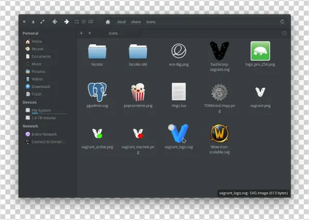Click Connect to Server in sidebar
This screenshot has height=220, width=309.
[48, 141]
